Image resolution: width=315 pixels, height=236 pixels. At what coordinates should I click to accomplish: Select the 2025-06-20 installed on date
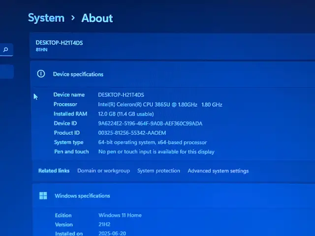[x=112, y=234]
